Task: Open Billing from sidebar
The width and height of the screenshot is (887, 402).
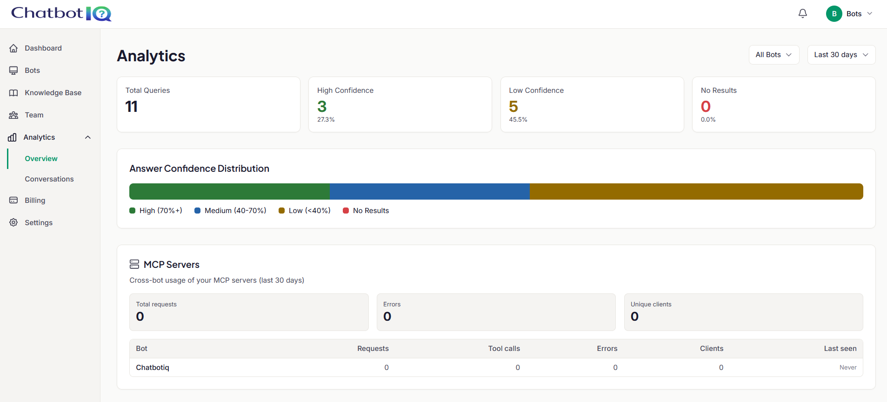Action: coord(35,201)
